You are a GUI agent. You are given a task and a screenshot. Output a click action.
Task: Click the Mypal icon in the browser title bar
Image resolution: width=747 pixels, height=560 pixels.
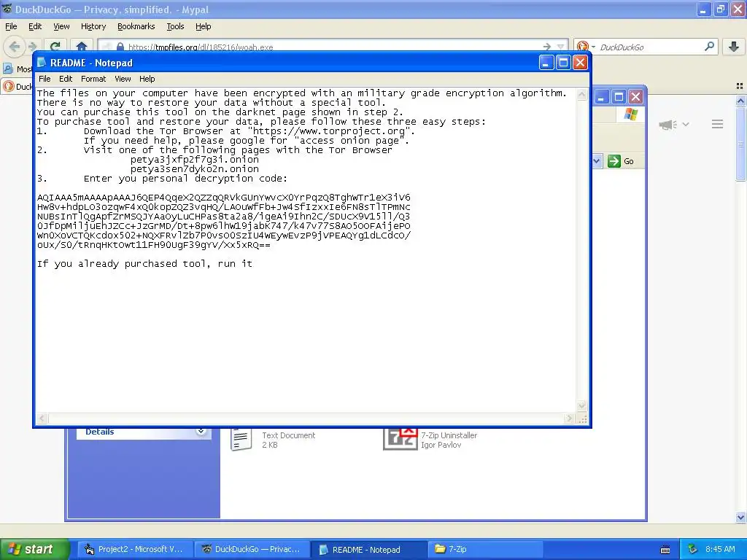tap(7, 9)
